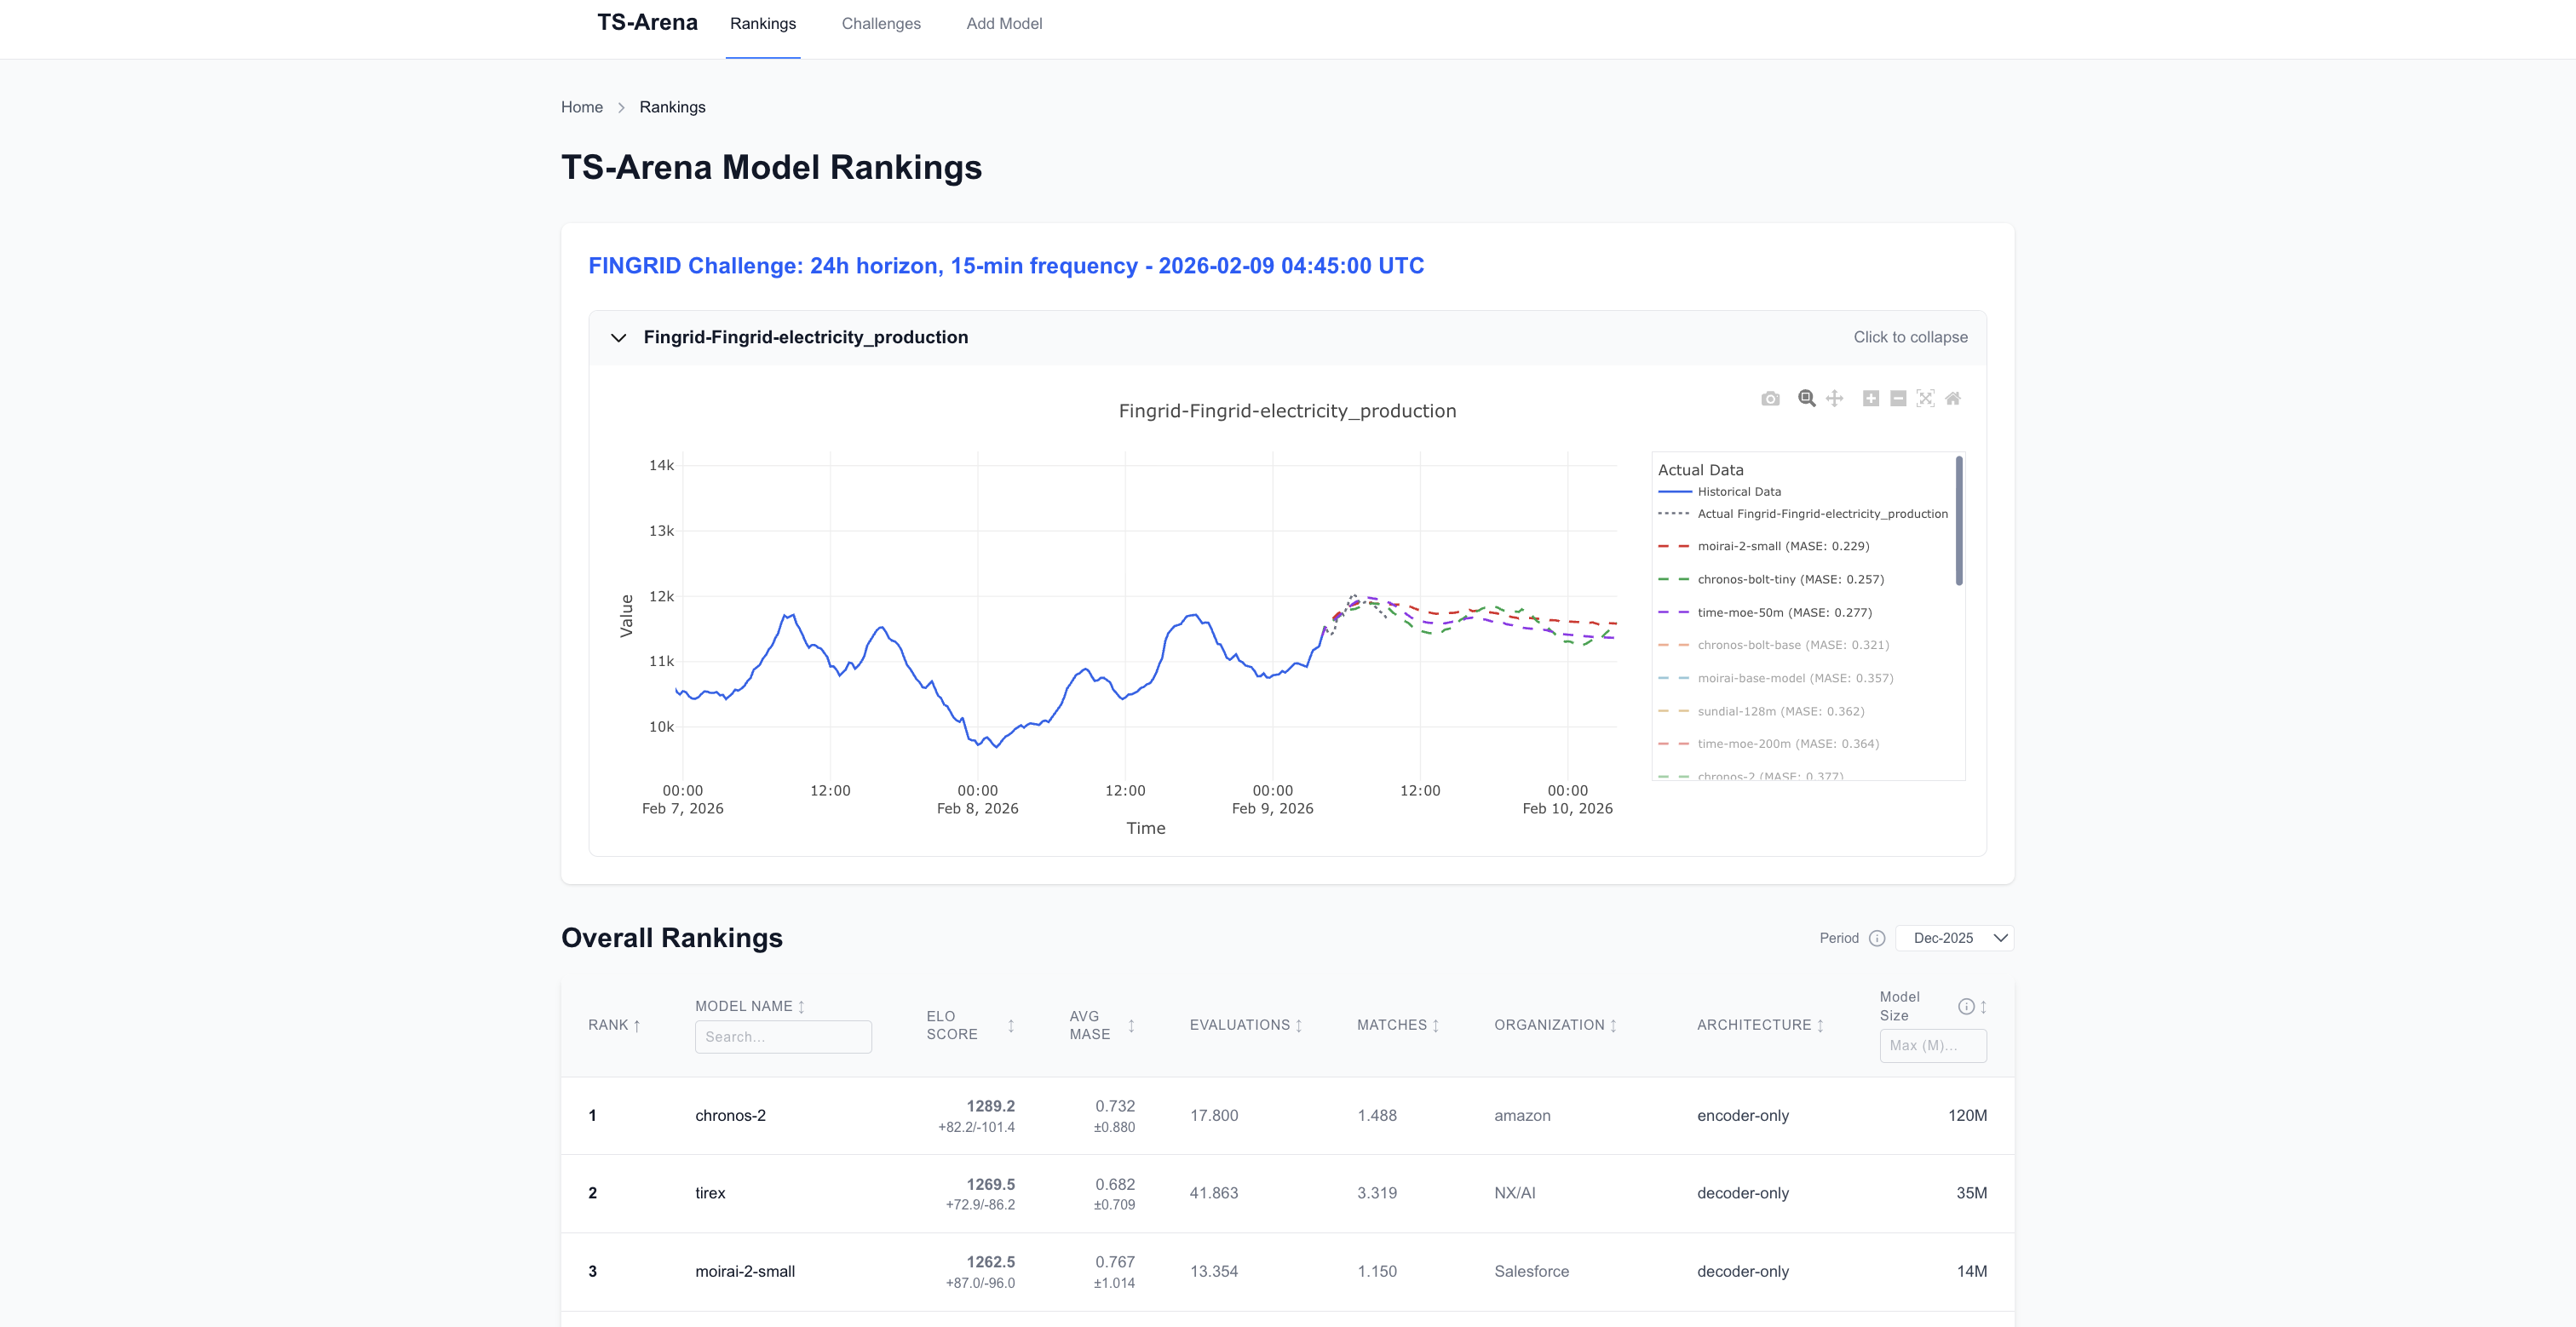Download plot as PNG camera icon
The width and height of the screenshot is (2576, 1327).
coord(1770,399)
